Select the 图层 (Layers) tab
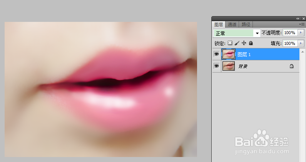 pos(219,25)
